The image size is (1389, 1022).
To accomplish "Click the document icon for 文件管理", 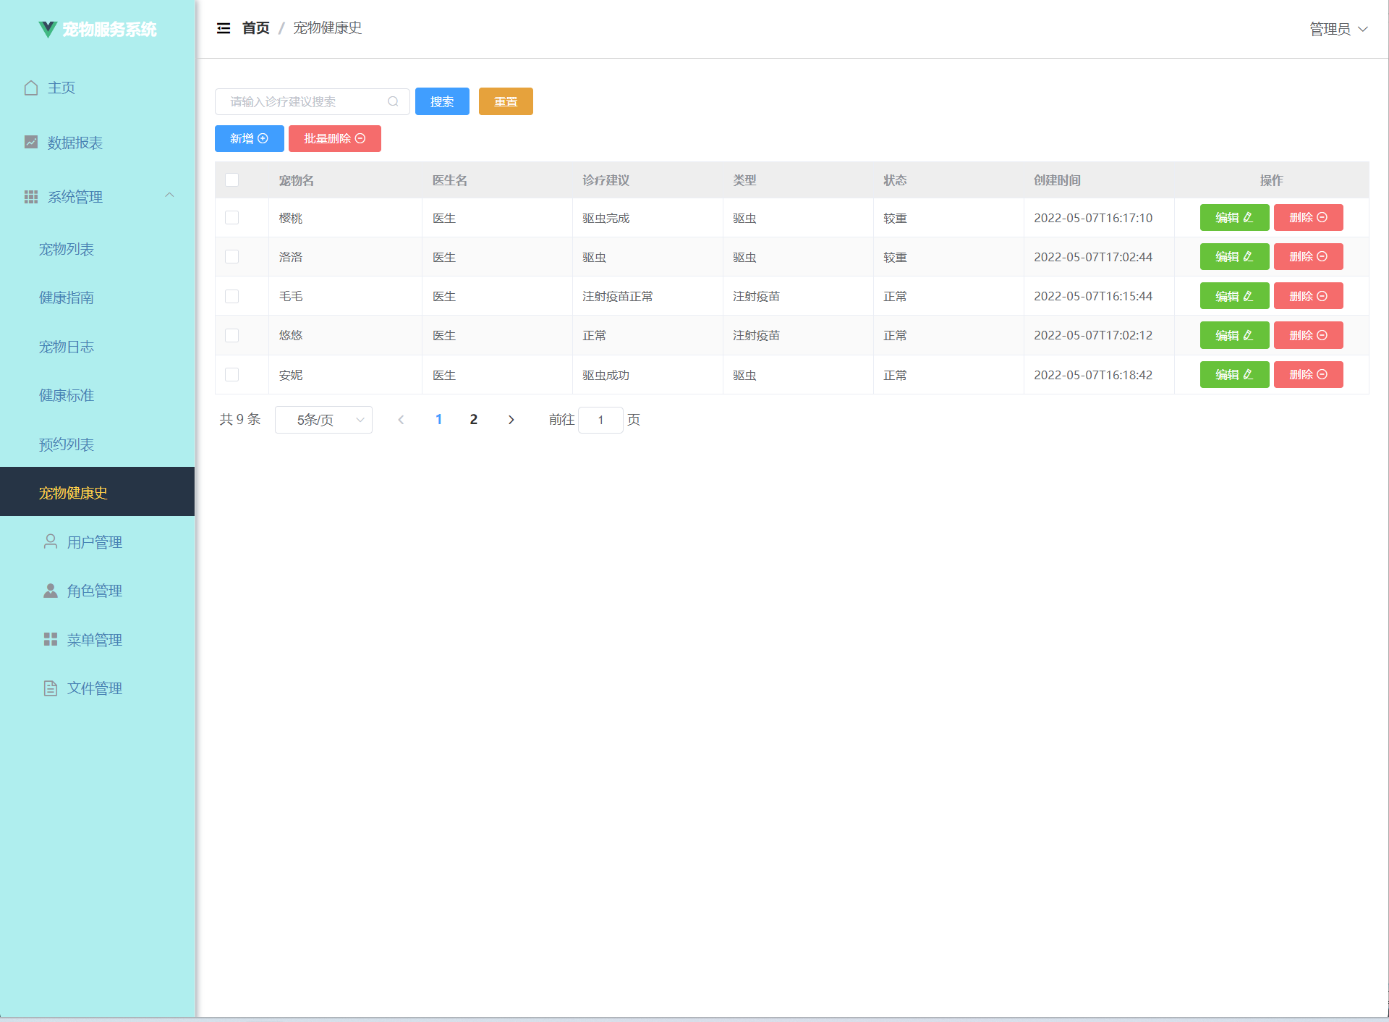I will point(51,688).
